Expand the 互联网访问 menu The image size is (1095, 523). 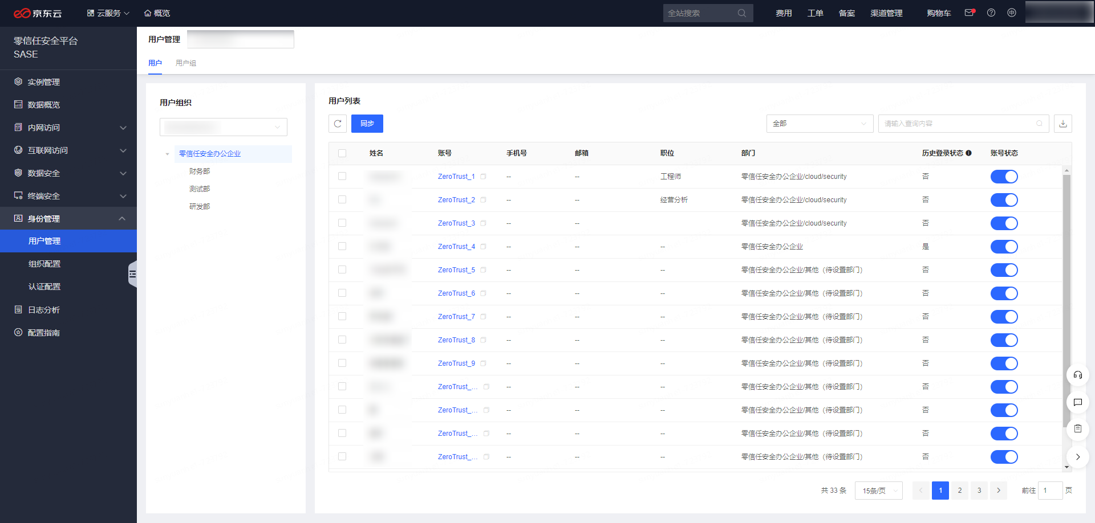coord(68,150)
